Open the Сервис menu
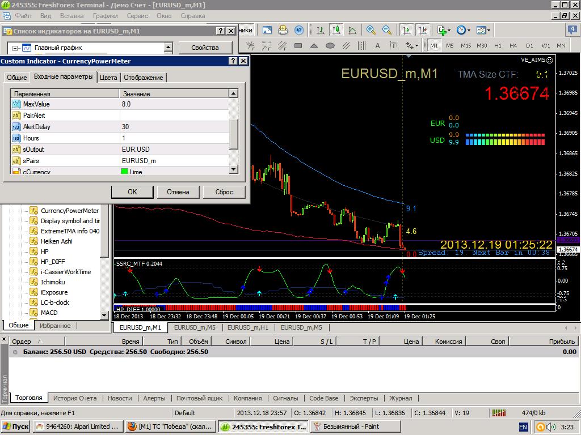This screenshot has height=435, width=581. pos(137,16)
